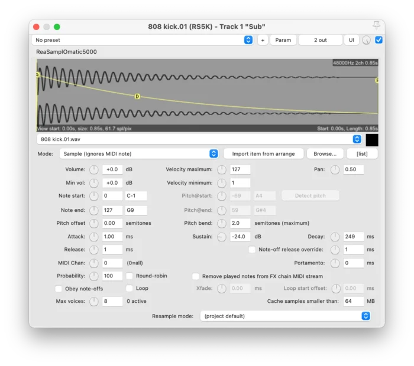Turn the Volume knob
Viewport: 414px width, 366px height.
click(x=93, y=169)
